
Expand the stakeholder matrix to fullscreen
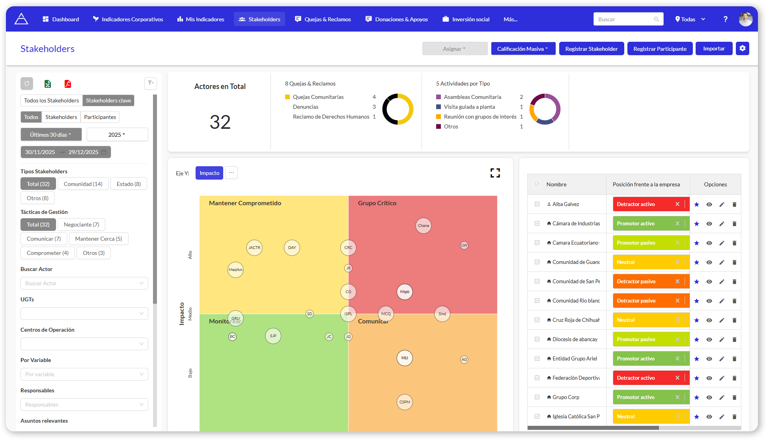point(495,173)
